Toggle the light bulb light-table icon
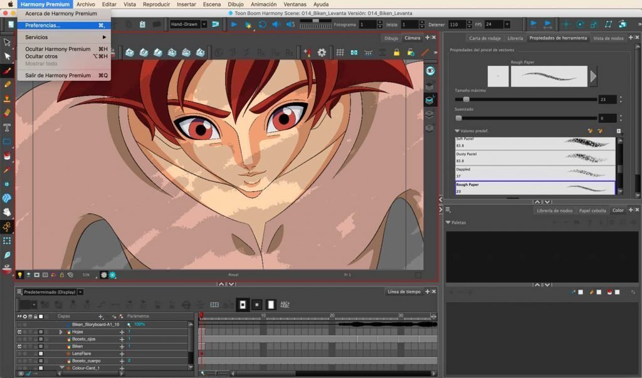The height and width of the screenshot is (378, 642). [x=19, y=275]
